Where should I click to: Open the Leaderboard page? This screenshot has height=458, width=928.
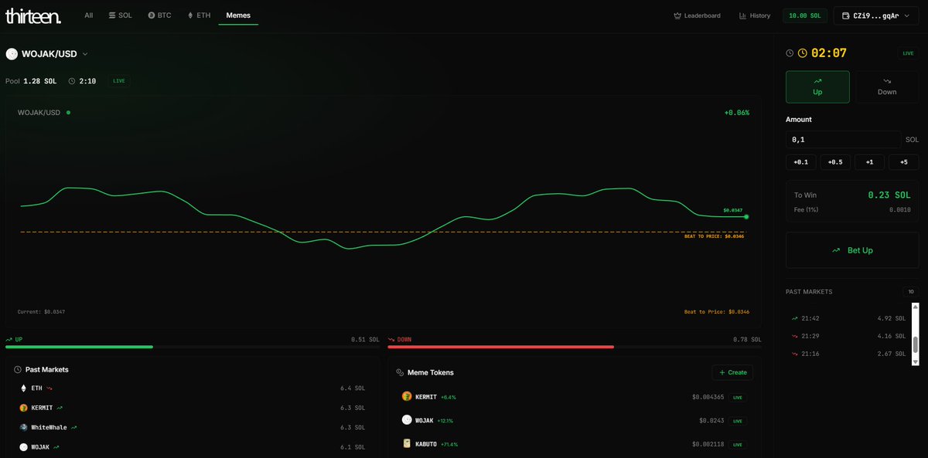tap(697, 15)
